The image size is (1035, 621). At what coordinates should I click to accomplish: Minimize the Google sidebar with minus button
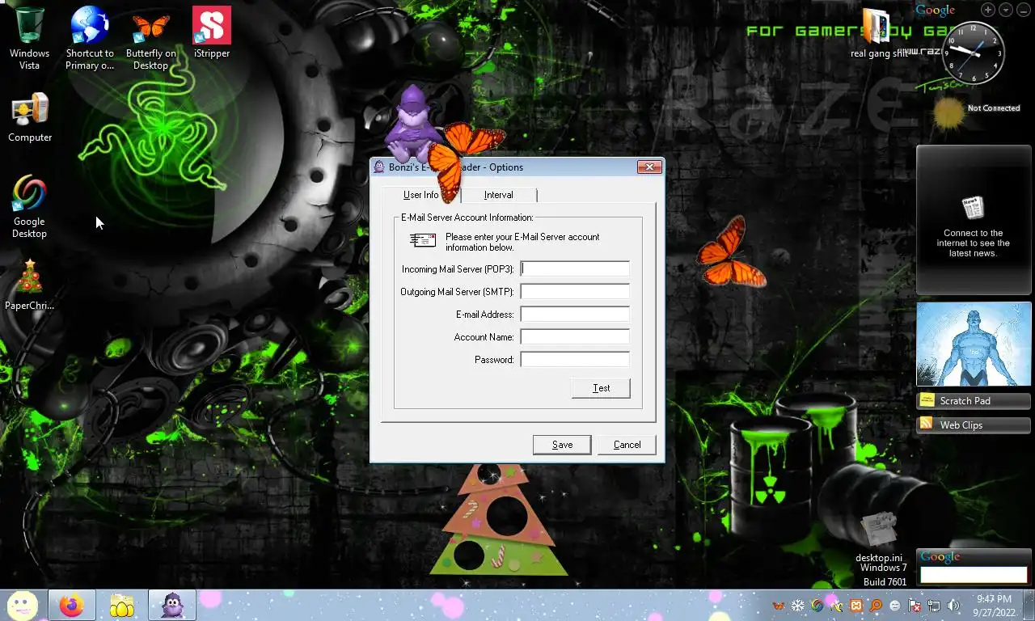coord(1024,10)
